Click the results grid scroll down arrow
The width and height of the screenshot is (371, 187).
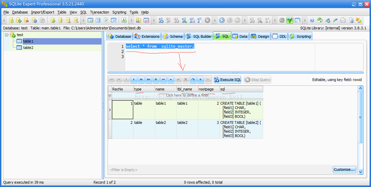click(x=360, y=172)
